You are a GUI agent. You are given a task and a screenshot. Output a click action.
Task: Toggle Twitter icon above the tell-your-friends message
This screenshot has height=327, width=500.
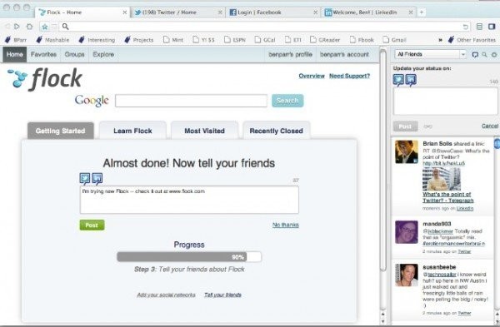point(85,179)
